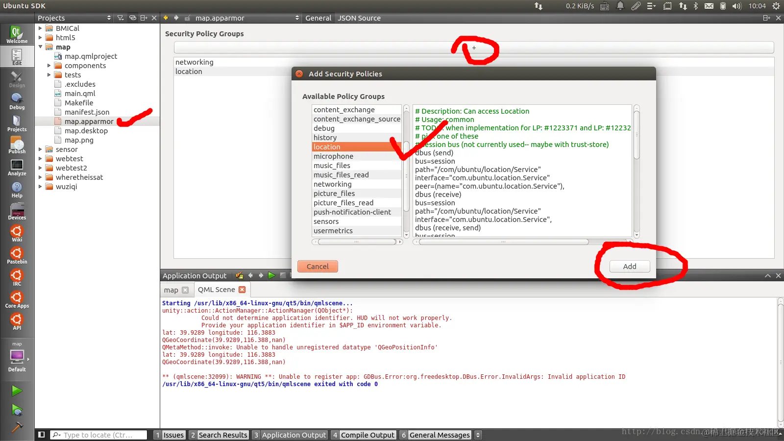Image resolution: width=784 pixels, height=441 pixels.
Task: Click Cancel in Add Security Policies dialog
Action: click(x=318, y=267)
